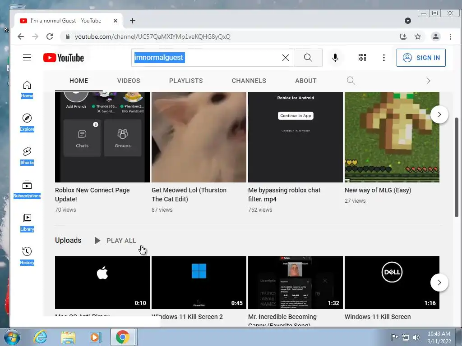Image resolution: width=462 pixels, height=346 pixels.
Task: Open Windows Explorer from the taskbar
Action: 68,337
